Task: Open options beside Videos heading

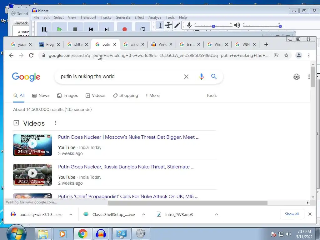Action: pos(56,123)
